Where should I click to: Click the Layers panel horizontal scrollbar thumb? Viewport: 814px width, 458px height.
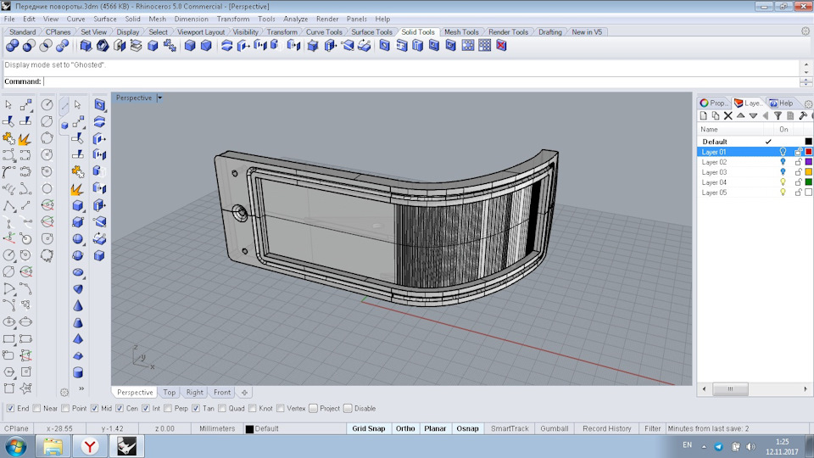730,389
